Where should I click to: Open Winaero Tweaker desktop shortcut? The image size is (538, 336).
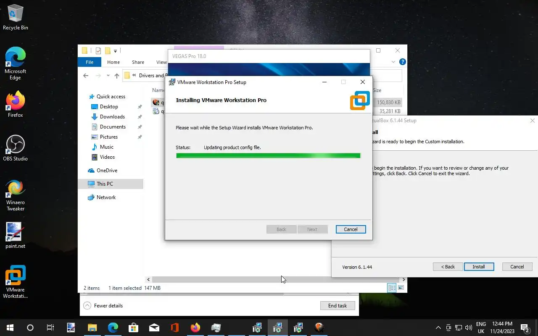click(x=16, y=195)
